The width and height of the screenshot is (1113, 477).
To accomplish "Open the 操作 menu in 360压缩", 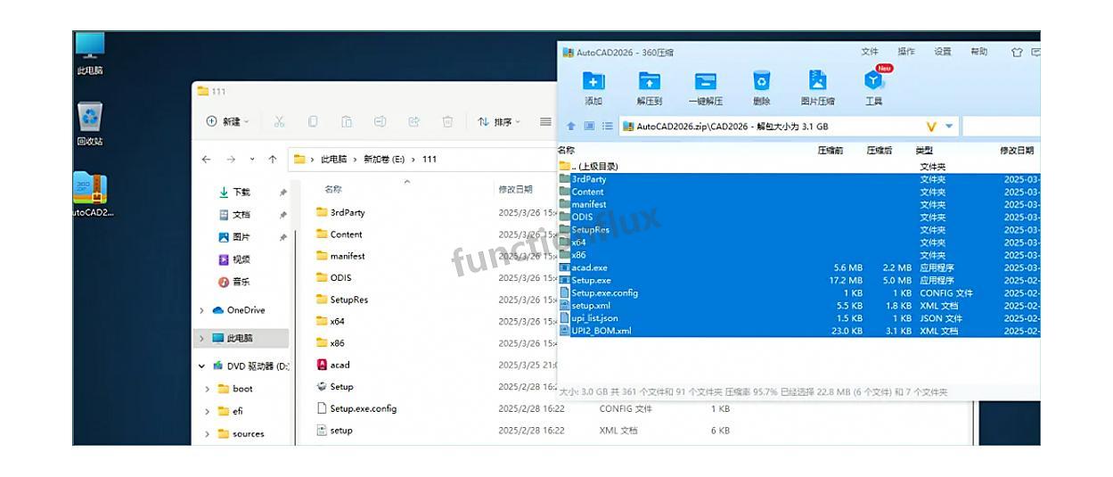I will pos(906,52).
